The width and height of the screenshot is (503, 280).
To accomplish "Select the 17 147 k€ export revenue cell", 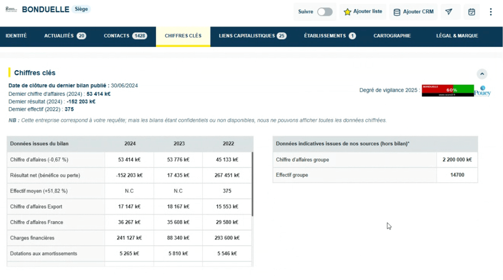I will [x=129, y=207].
